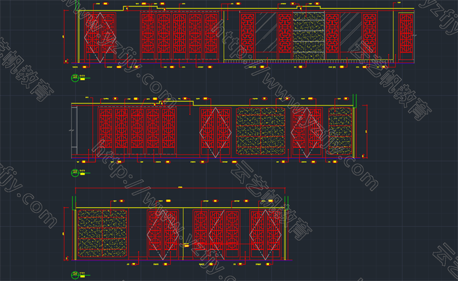Select the five-panel red lattice screen in middle elevation
The height and width of the screenshot is (281, 458).
[x=137, y=132]
